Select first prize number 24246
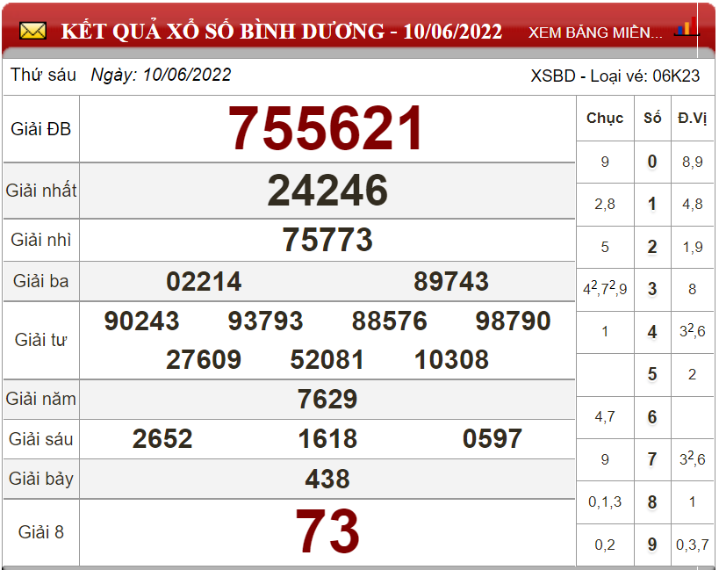The height and width of the screenshot is (570, 719). tap(327, 190)
